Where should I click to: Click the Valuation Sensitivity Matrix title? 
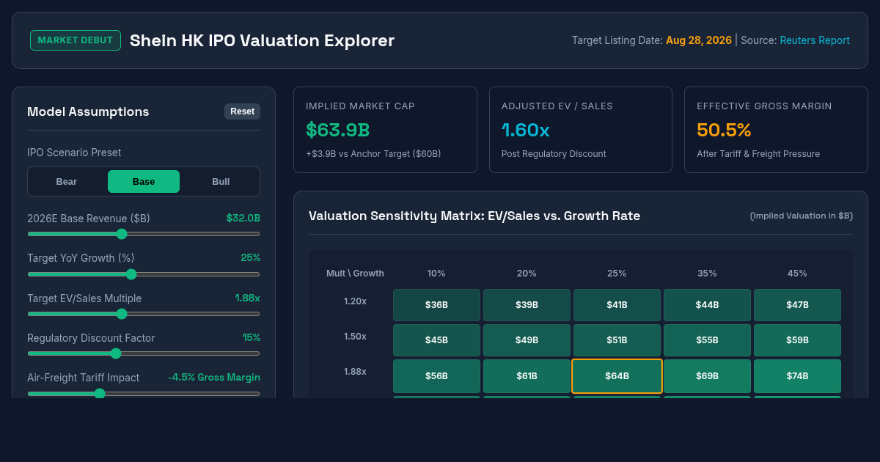pyautogui.click(x=474, y=216)
